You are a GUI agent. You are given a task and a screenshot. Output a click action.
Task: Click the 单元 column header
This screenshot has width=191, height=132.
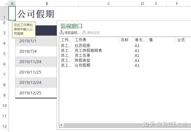point(140,40)
